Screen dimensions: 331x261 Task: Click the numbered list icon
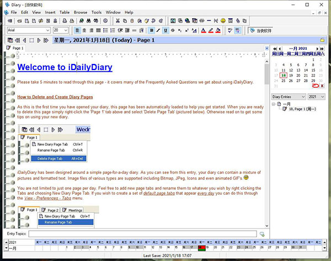113,30
